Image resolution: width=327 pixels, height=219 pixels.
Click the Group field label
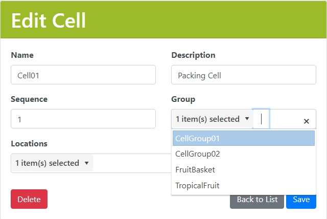tap(183, 99)
